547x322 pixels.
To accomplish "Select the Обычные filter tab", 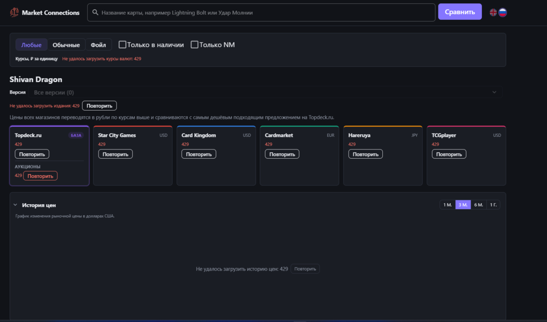I will coord(66,45).
